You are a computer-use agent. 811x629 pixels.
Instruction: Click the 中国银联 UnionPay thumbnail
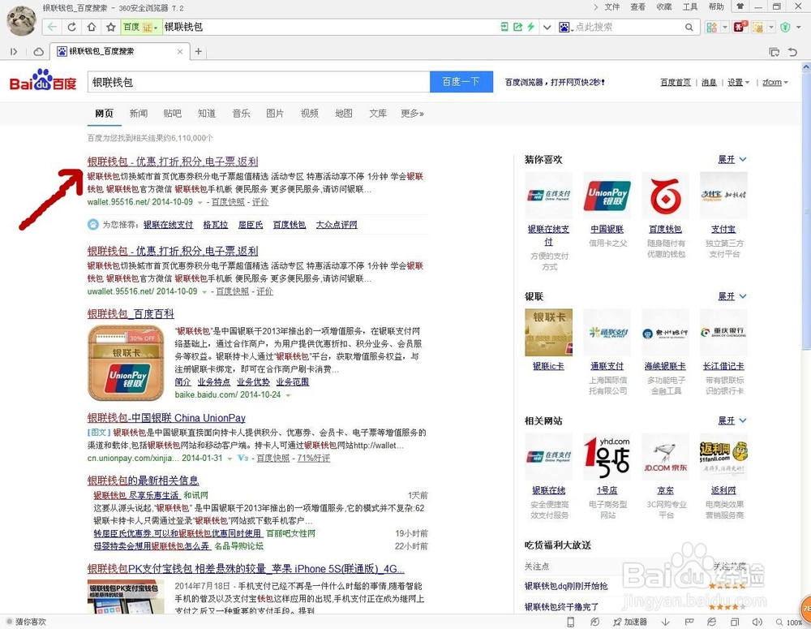coord(607,196)
